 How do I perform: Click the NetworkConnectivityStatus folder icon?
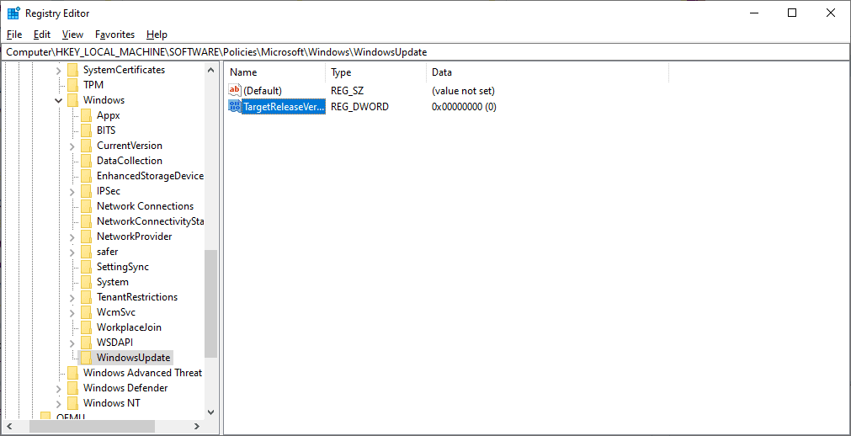pyautogui.click(x=87, y=221)
